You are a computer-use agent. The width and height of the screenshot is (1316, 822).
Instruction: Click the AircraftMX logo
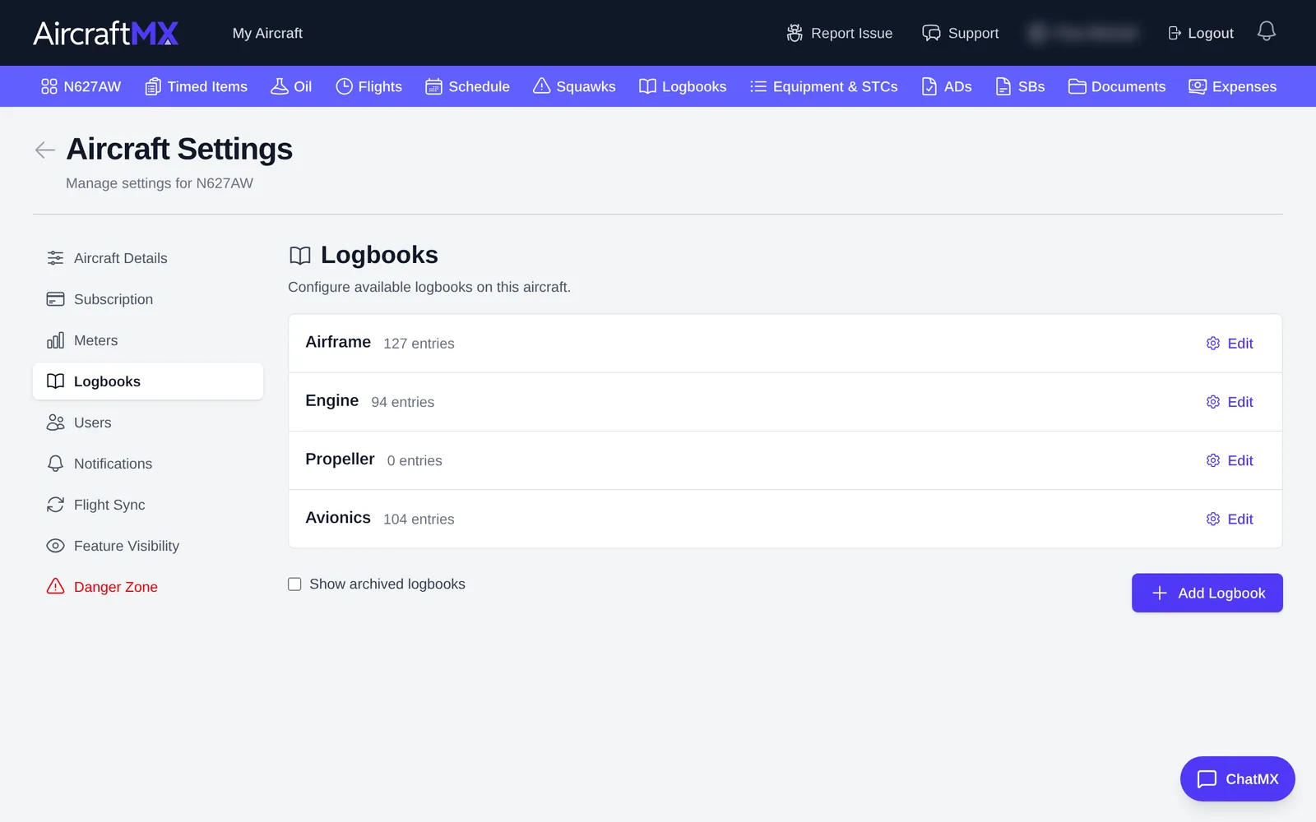coord(105,33)
